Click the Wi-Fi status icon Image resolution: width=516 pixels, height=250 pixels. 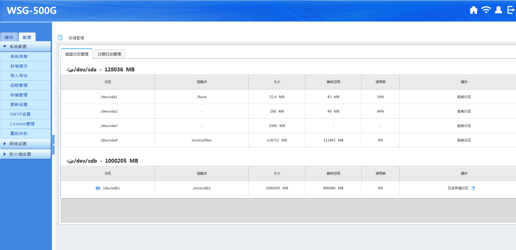486,10
